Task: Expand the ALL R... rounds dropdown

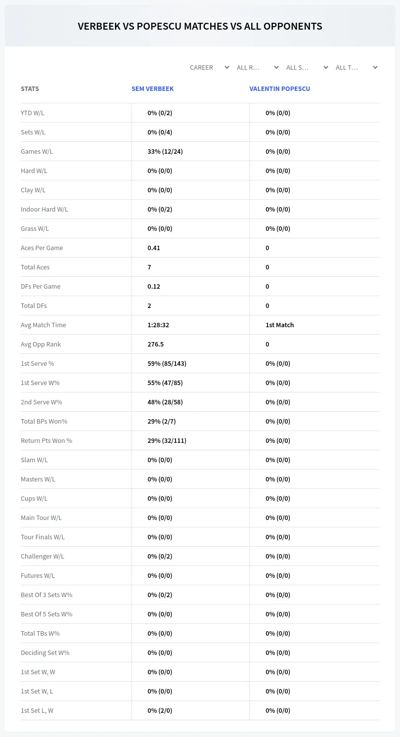Action: (258, 67)
